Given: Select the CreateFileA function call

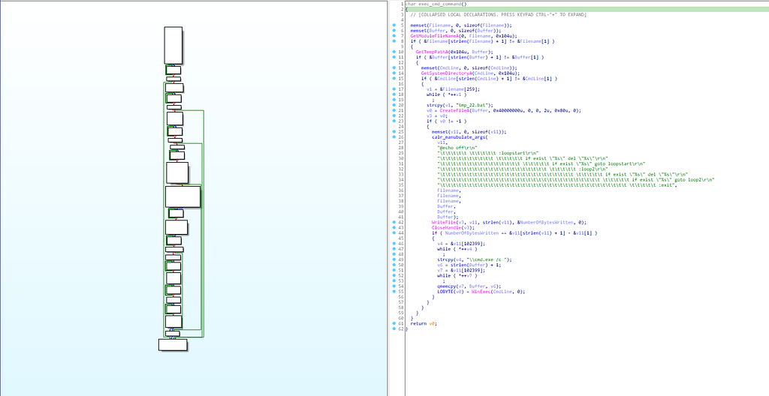Looking at the screenshot, I should click(x=452, y=110).
